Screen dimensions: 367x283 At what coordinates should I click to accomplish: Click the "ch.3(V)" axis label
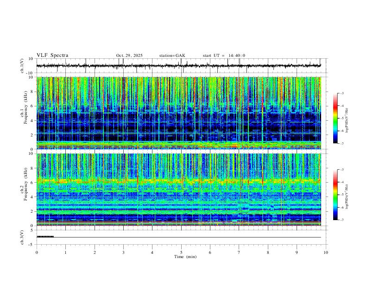(22, 237)
